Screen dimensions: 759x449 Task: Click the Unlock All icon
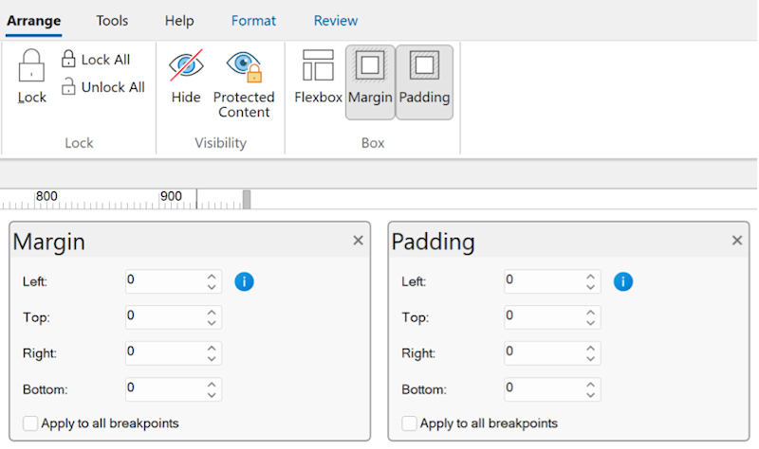pos(68,87)
